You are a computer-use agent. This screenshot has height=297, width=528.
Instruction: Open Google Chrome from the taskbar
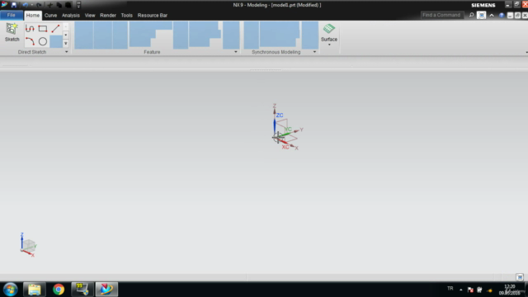click(x=59, y=290)
